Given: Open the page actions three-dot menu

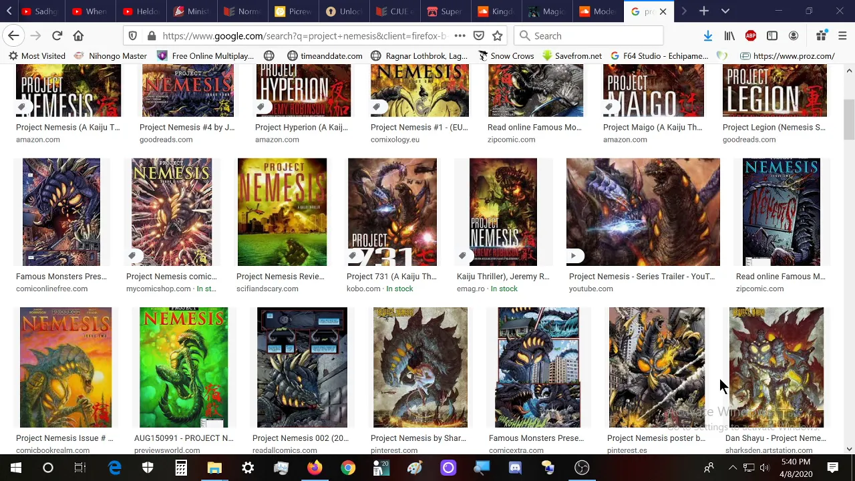Looking at the screenshot, I should (460, 35).
